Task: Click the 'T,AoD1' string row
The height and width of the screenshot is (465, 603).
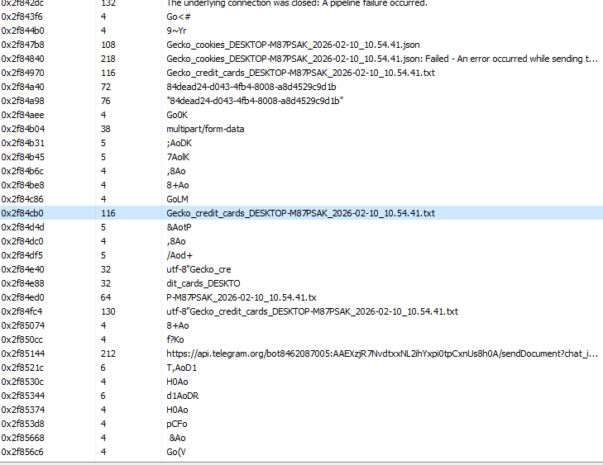Action: point(180,368)
